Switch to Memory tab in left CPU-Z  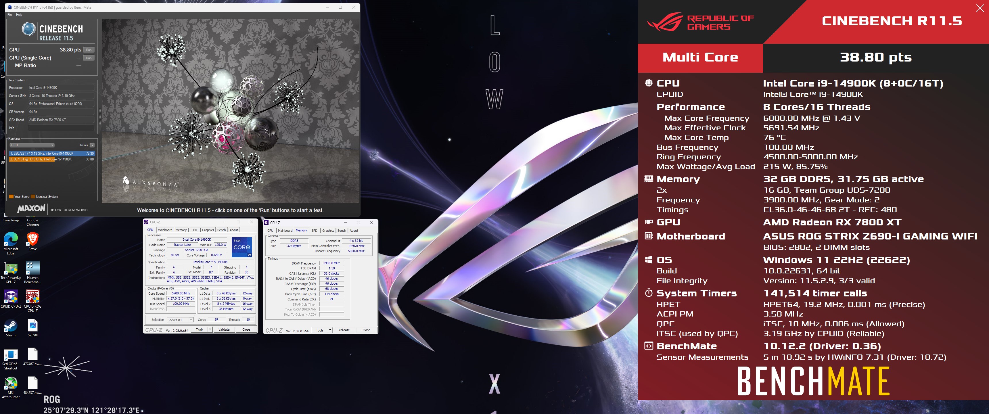(x=181, y=230)
